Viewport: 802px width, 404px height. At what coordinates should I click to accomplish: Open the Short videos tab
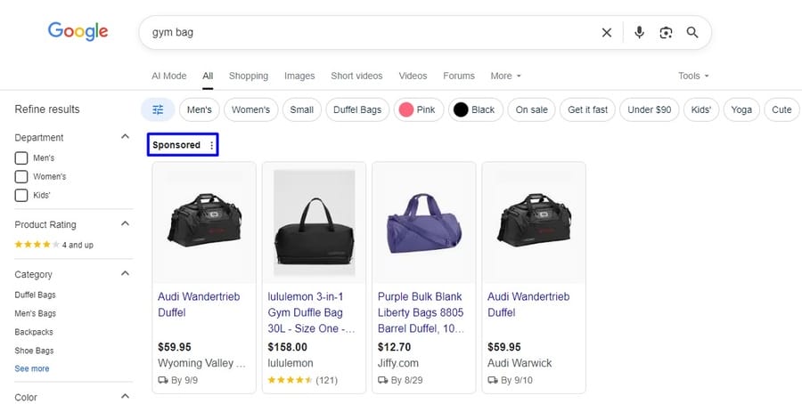point(356,77)
